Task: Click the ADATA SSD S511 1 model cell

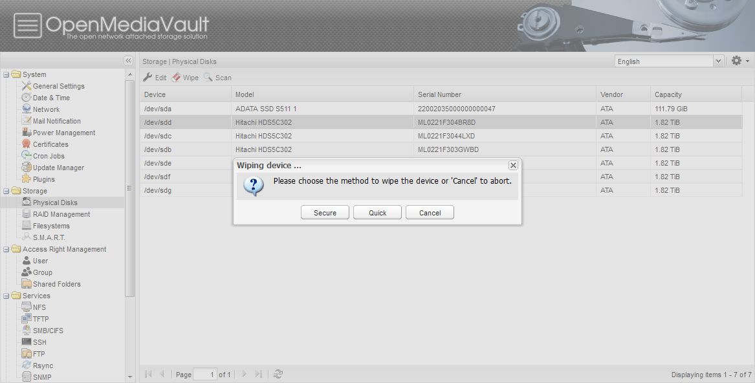Action: (x=322, y=109)
